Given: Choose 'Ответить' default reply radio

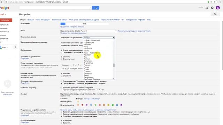Looking at the screenshot, I should pyautogui.click(x=61, y=57).
